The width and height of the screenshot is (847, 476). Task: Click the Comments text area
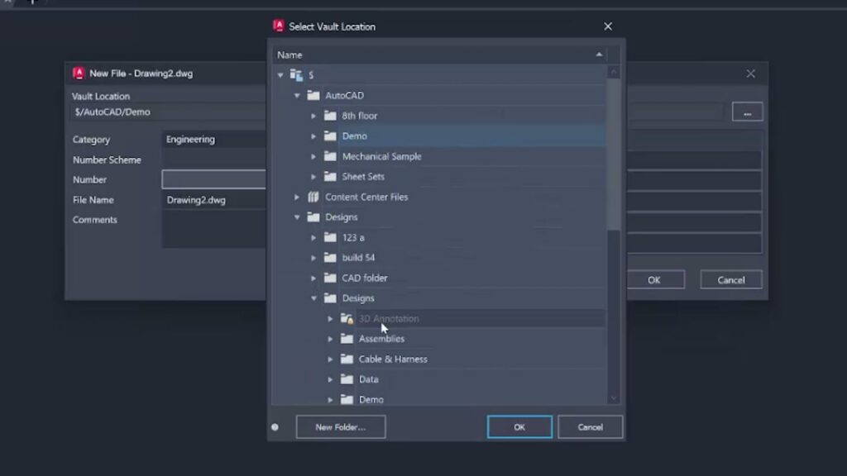click(x=214, y=230)
